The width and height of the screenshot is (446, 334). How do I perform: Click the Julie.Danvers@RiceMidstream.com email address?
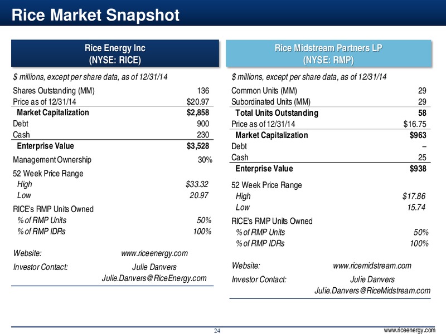pos(372,291)
